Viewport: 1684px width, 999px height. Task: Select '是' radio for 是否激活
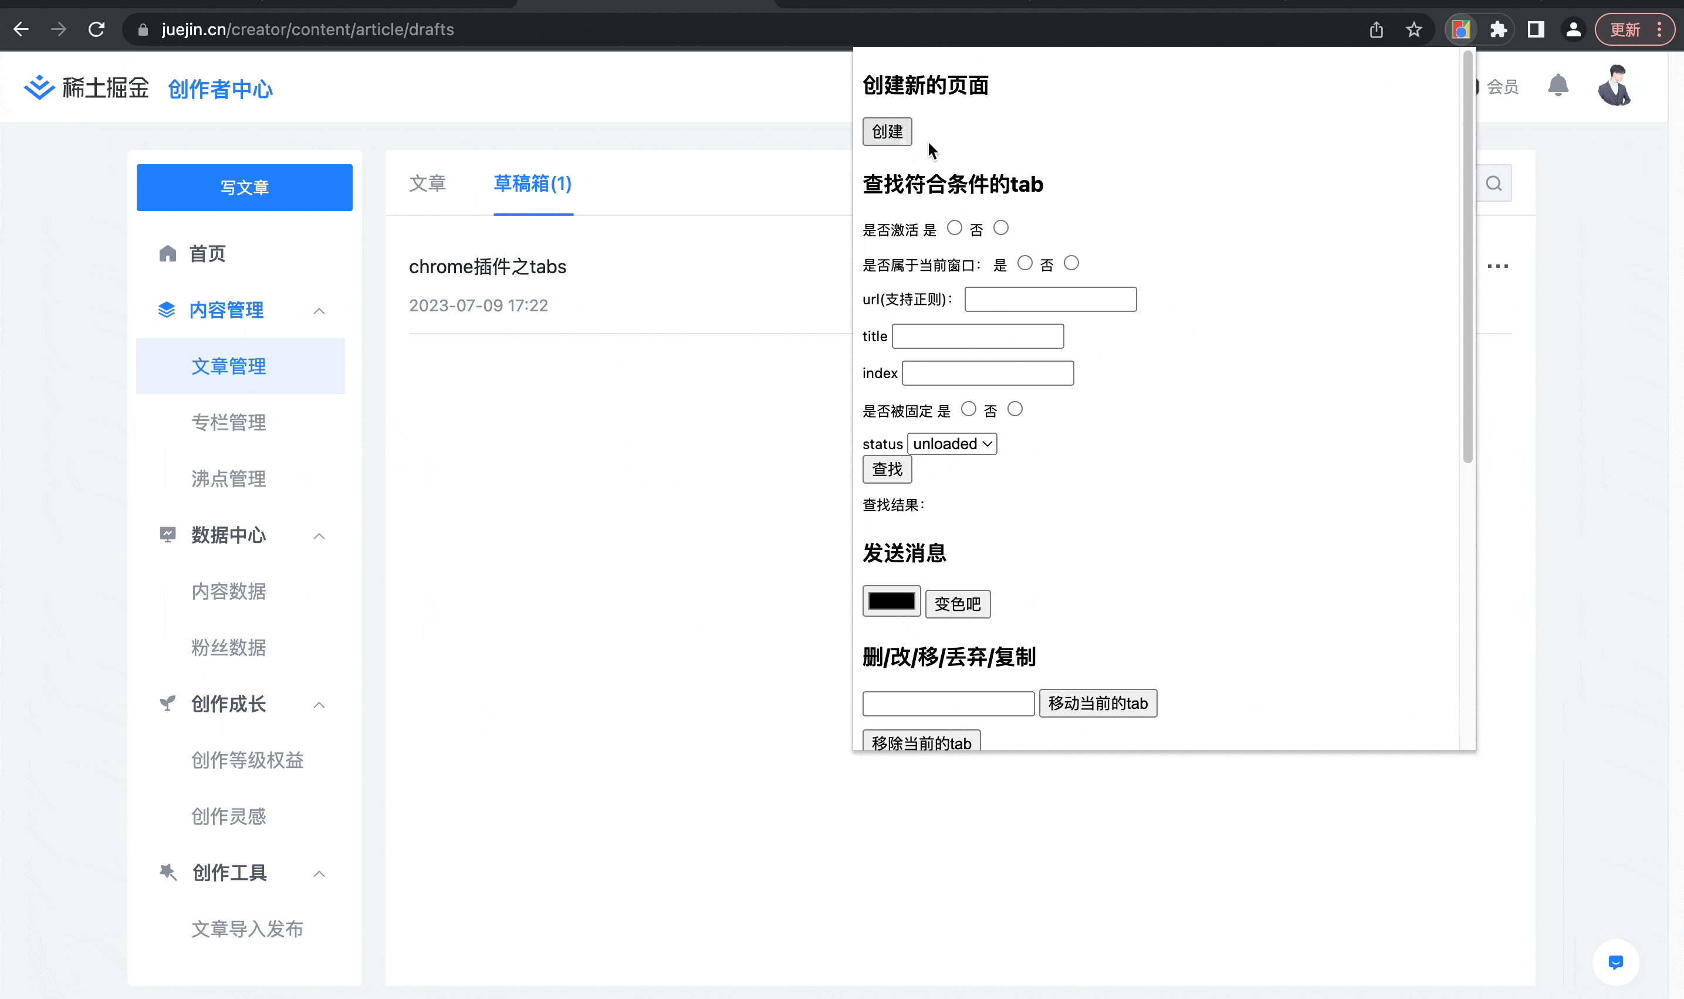pos(954,228)
